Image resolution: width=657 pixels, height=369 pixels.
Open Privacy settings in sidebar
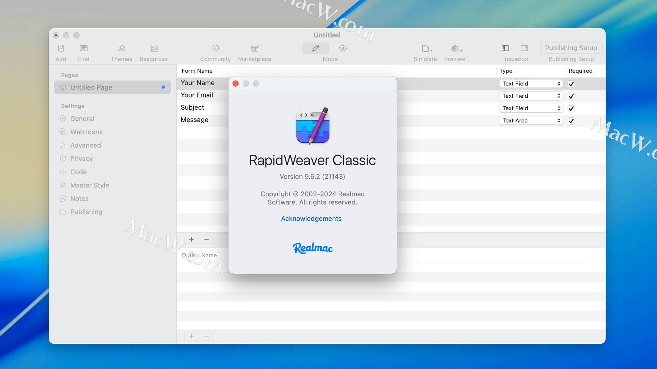coord(81,159)
